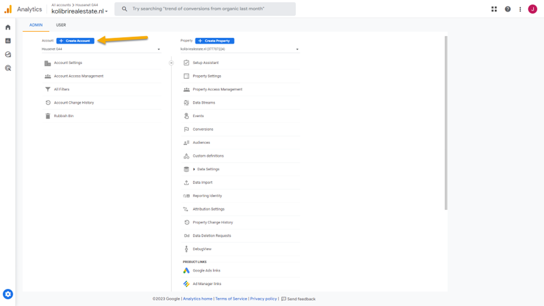The image size is (544, 306).
Task: Click the Account Access Management people icon
Action: coord(47,76)
